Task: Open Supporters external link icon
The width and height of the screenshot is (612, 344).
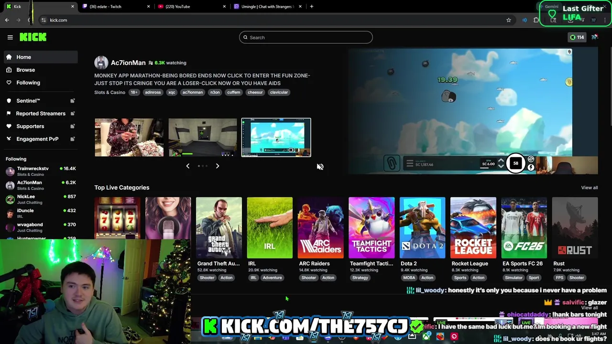Action: 73,126
